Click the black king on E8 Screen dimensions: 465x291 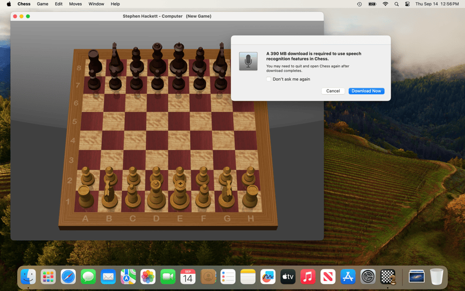179,59
